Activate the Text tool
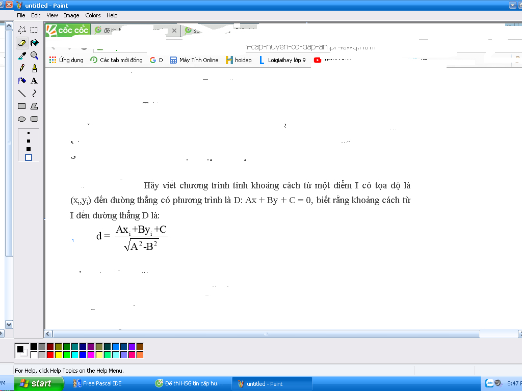This screenshot has height=391, width=522. click(34, 81)
